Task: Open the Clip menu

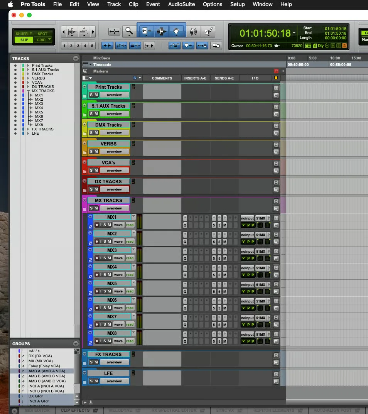Action: [x=133, y=4]
